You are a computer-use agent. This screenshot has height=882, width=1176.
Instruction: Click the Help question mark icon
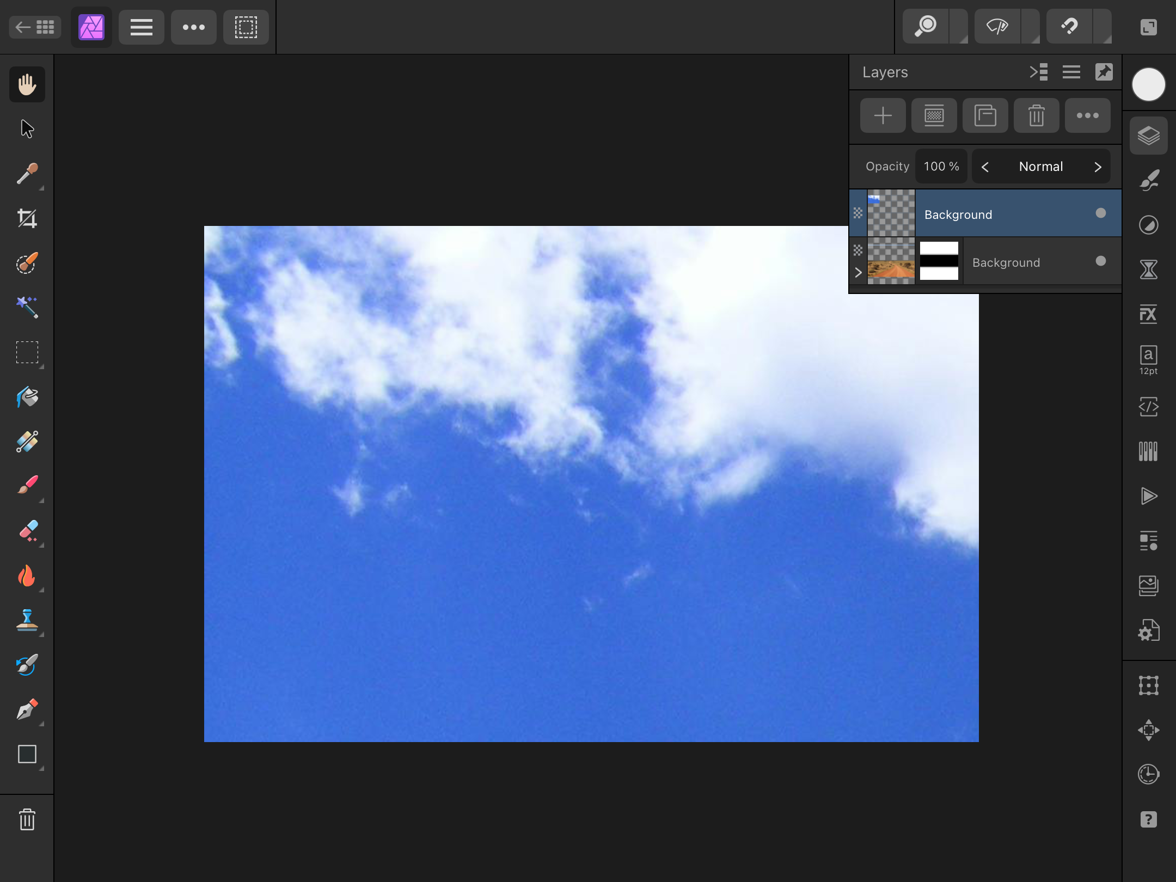1149,819
